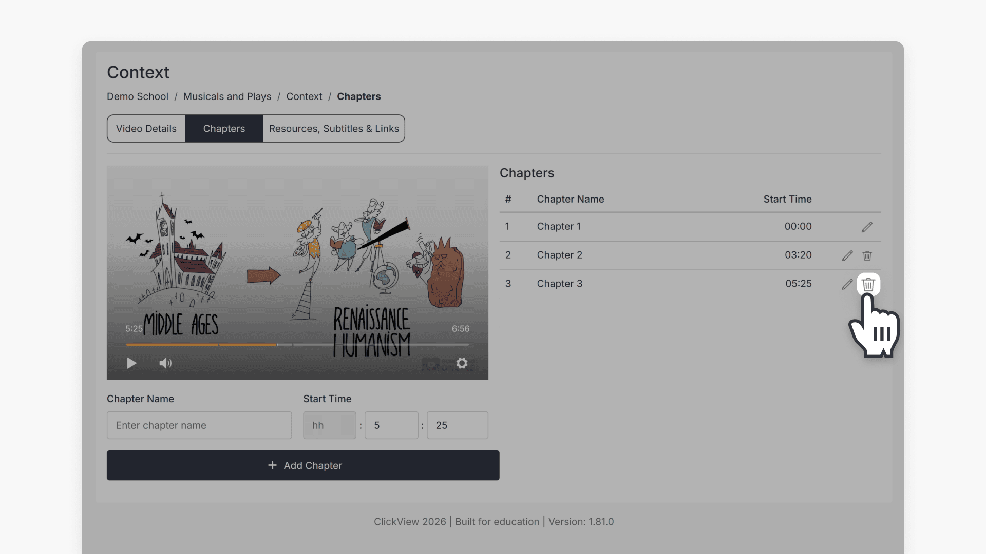Navigate to Demo School breadcrumb
Screen dimensions: 986x554
tap(137, 96)
